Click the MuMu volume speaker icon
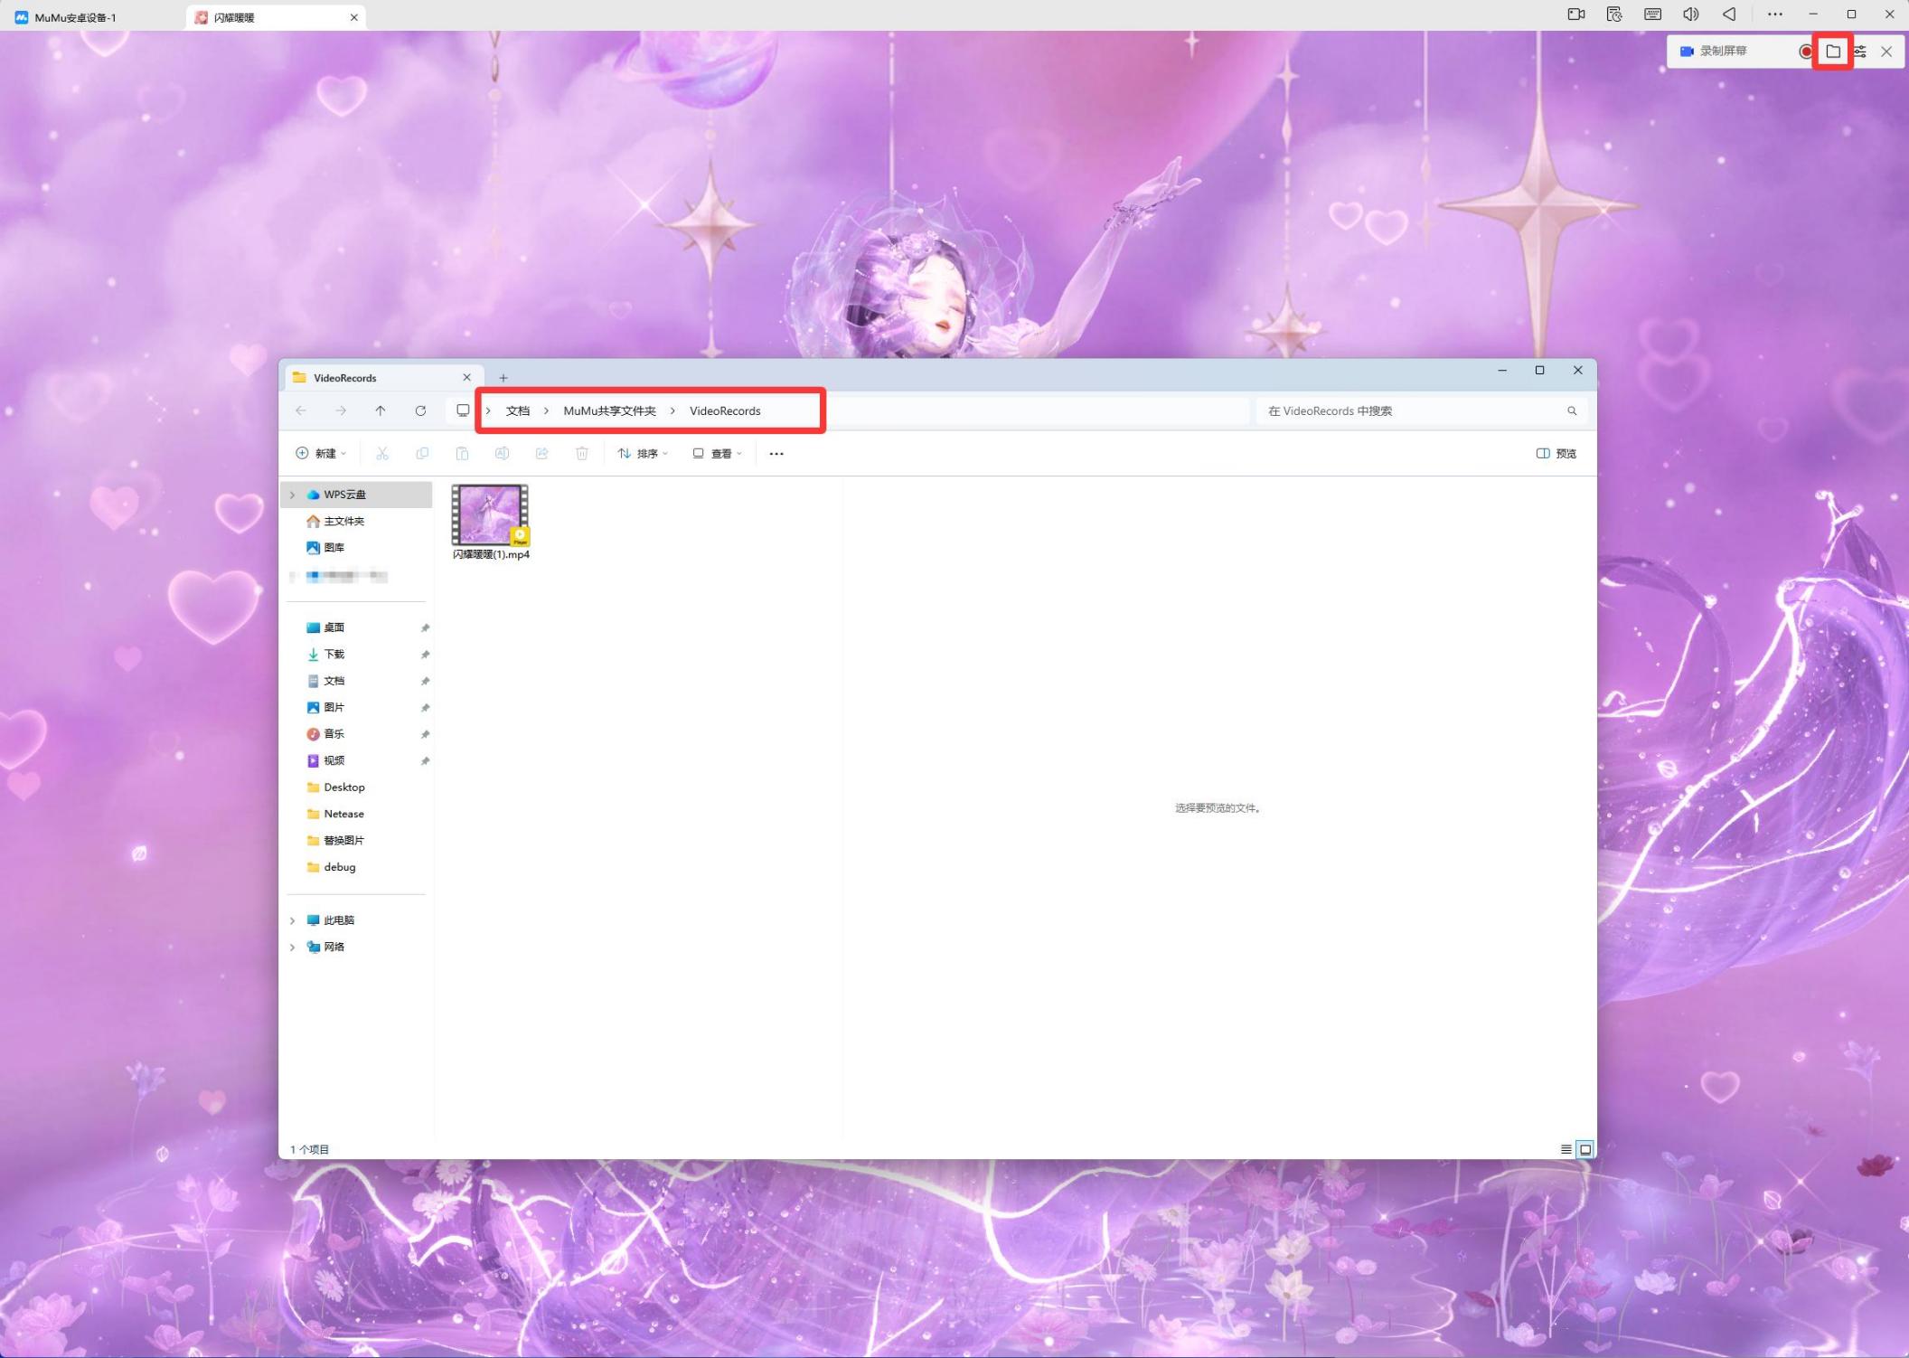The width and height of the screenshot is (1909, 1358). coord(1690,14)
